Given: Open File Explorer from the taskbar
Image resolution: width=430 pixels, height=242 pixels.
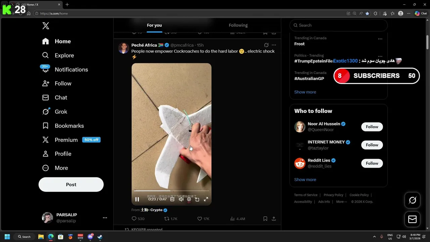Looking at the screenshot, I should point(41,237).
